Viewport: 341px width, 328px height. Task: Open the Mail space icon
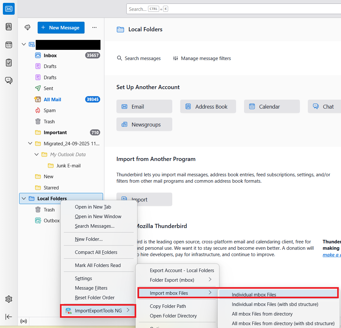9,9
